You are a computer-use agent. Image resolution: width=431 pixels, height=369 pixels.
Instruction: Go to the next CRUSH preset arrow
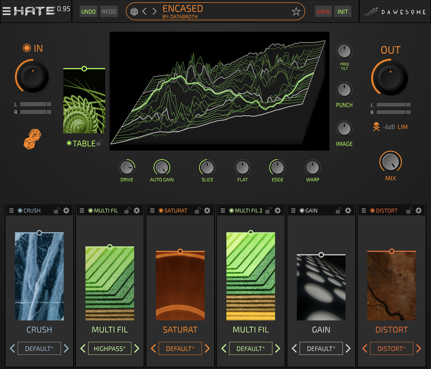66,348
